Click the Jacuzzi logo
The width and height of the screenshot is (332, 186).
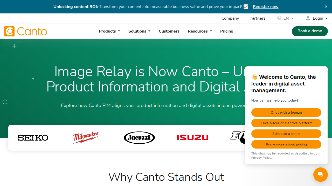(x=139, y=138)
